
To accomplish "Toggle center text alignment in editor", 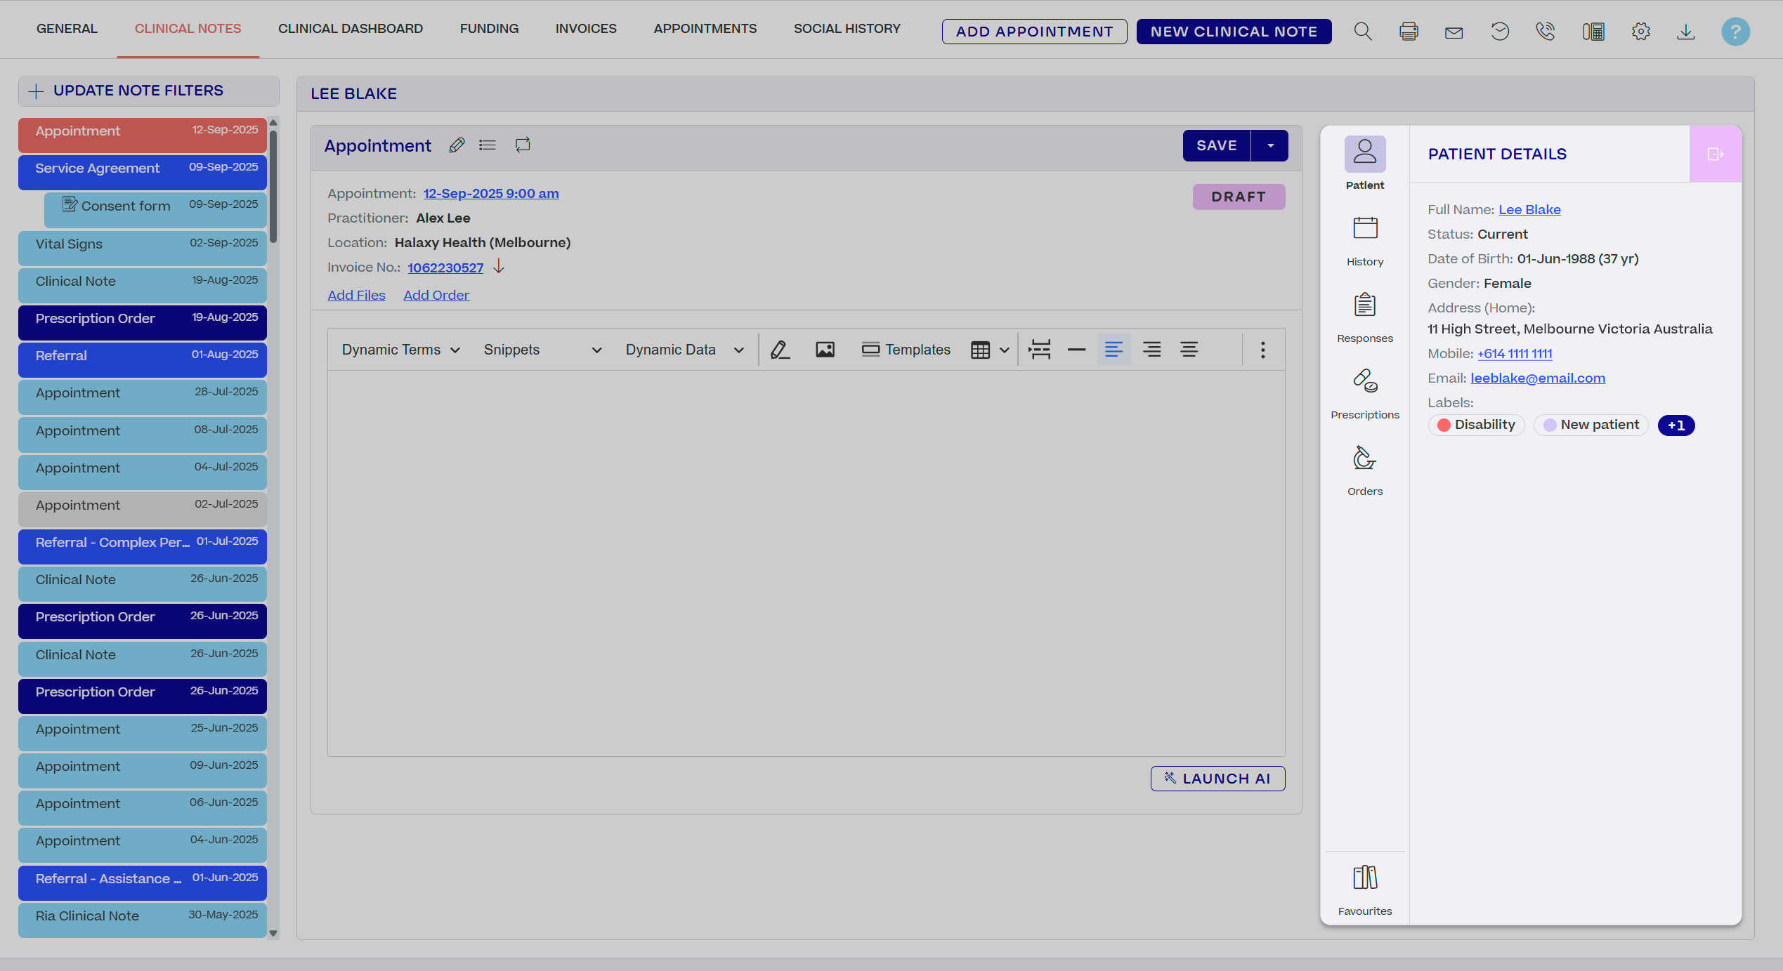I will [1189, 350].
